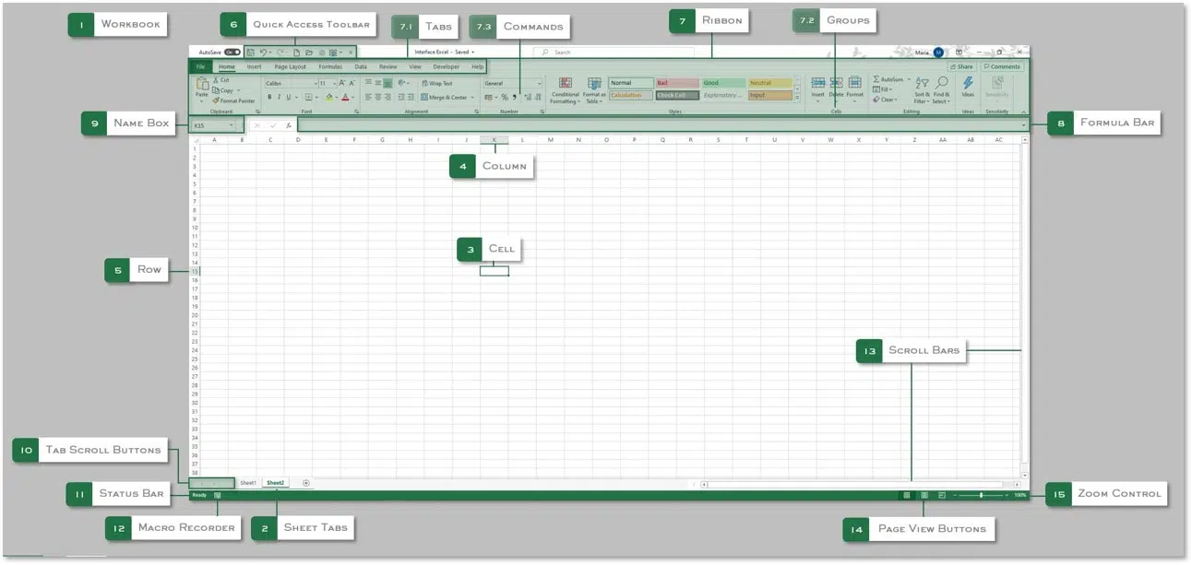Switch to the Formulas ribbon tab

point(330,66)
